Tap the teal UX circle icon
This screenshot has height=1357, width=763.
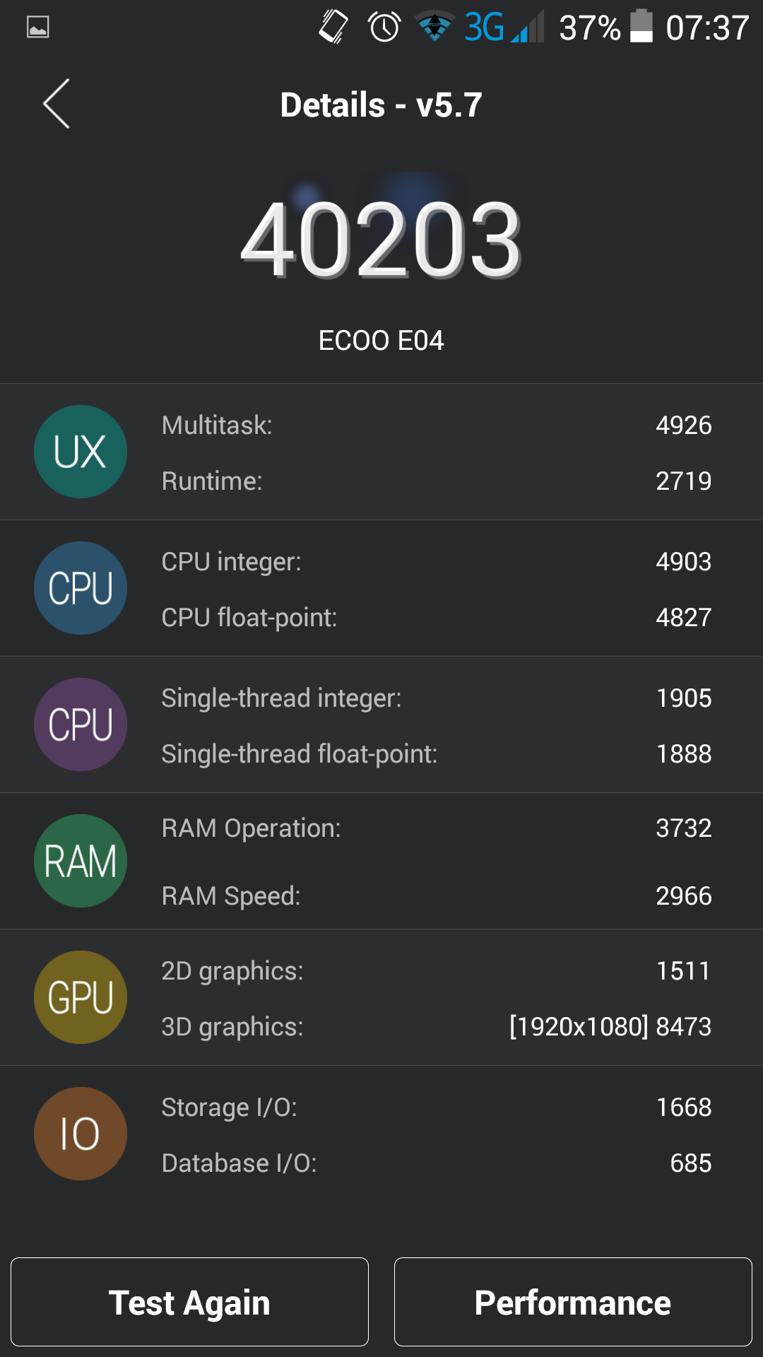(x=81, y=452)
